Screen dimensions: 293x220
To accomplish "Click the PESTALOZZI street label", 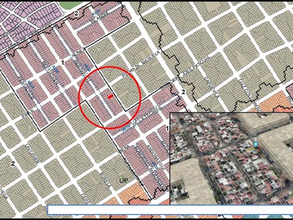I will tap(26, 87).
